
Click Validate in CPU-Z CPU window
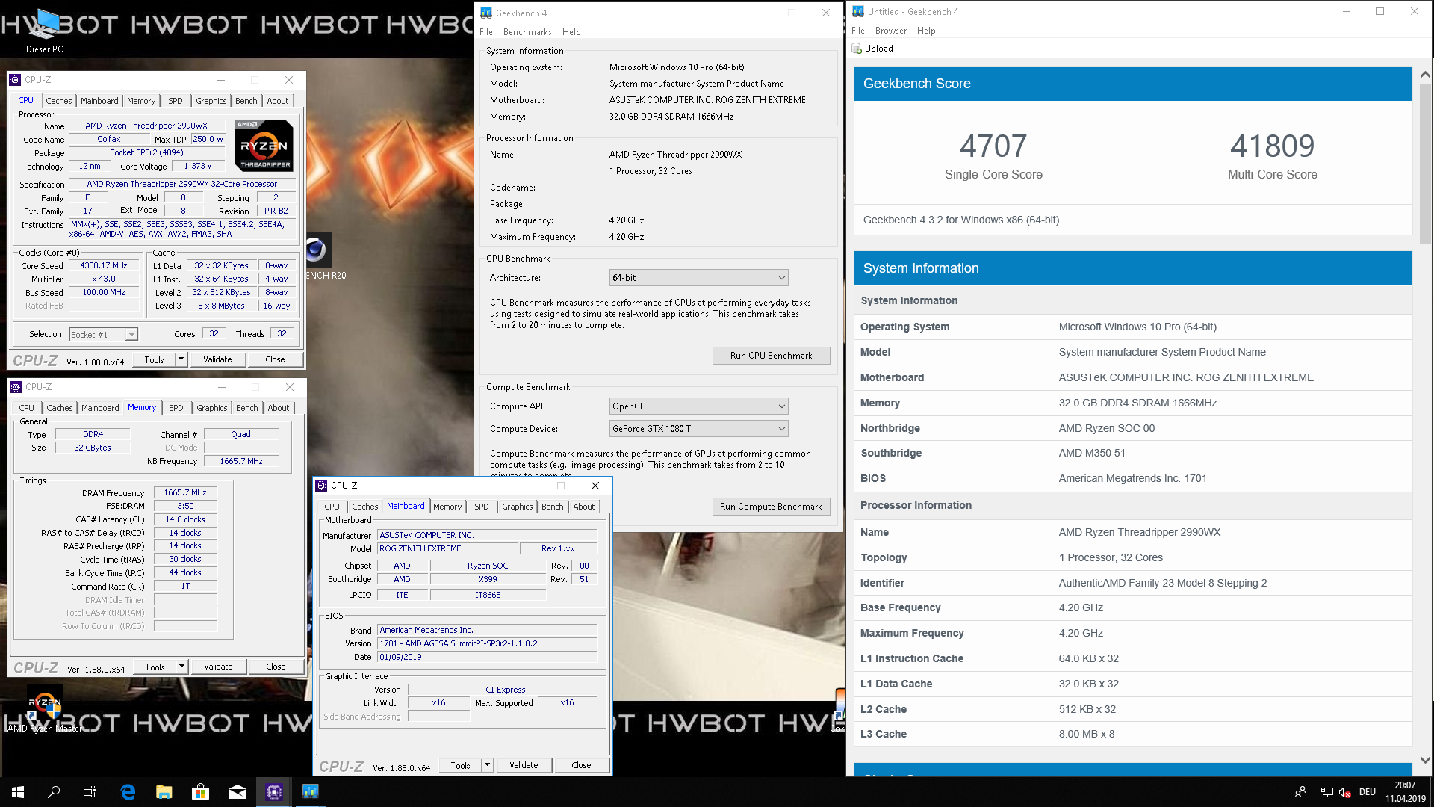pos(217,359)
